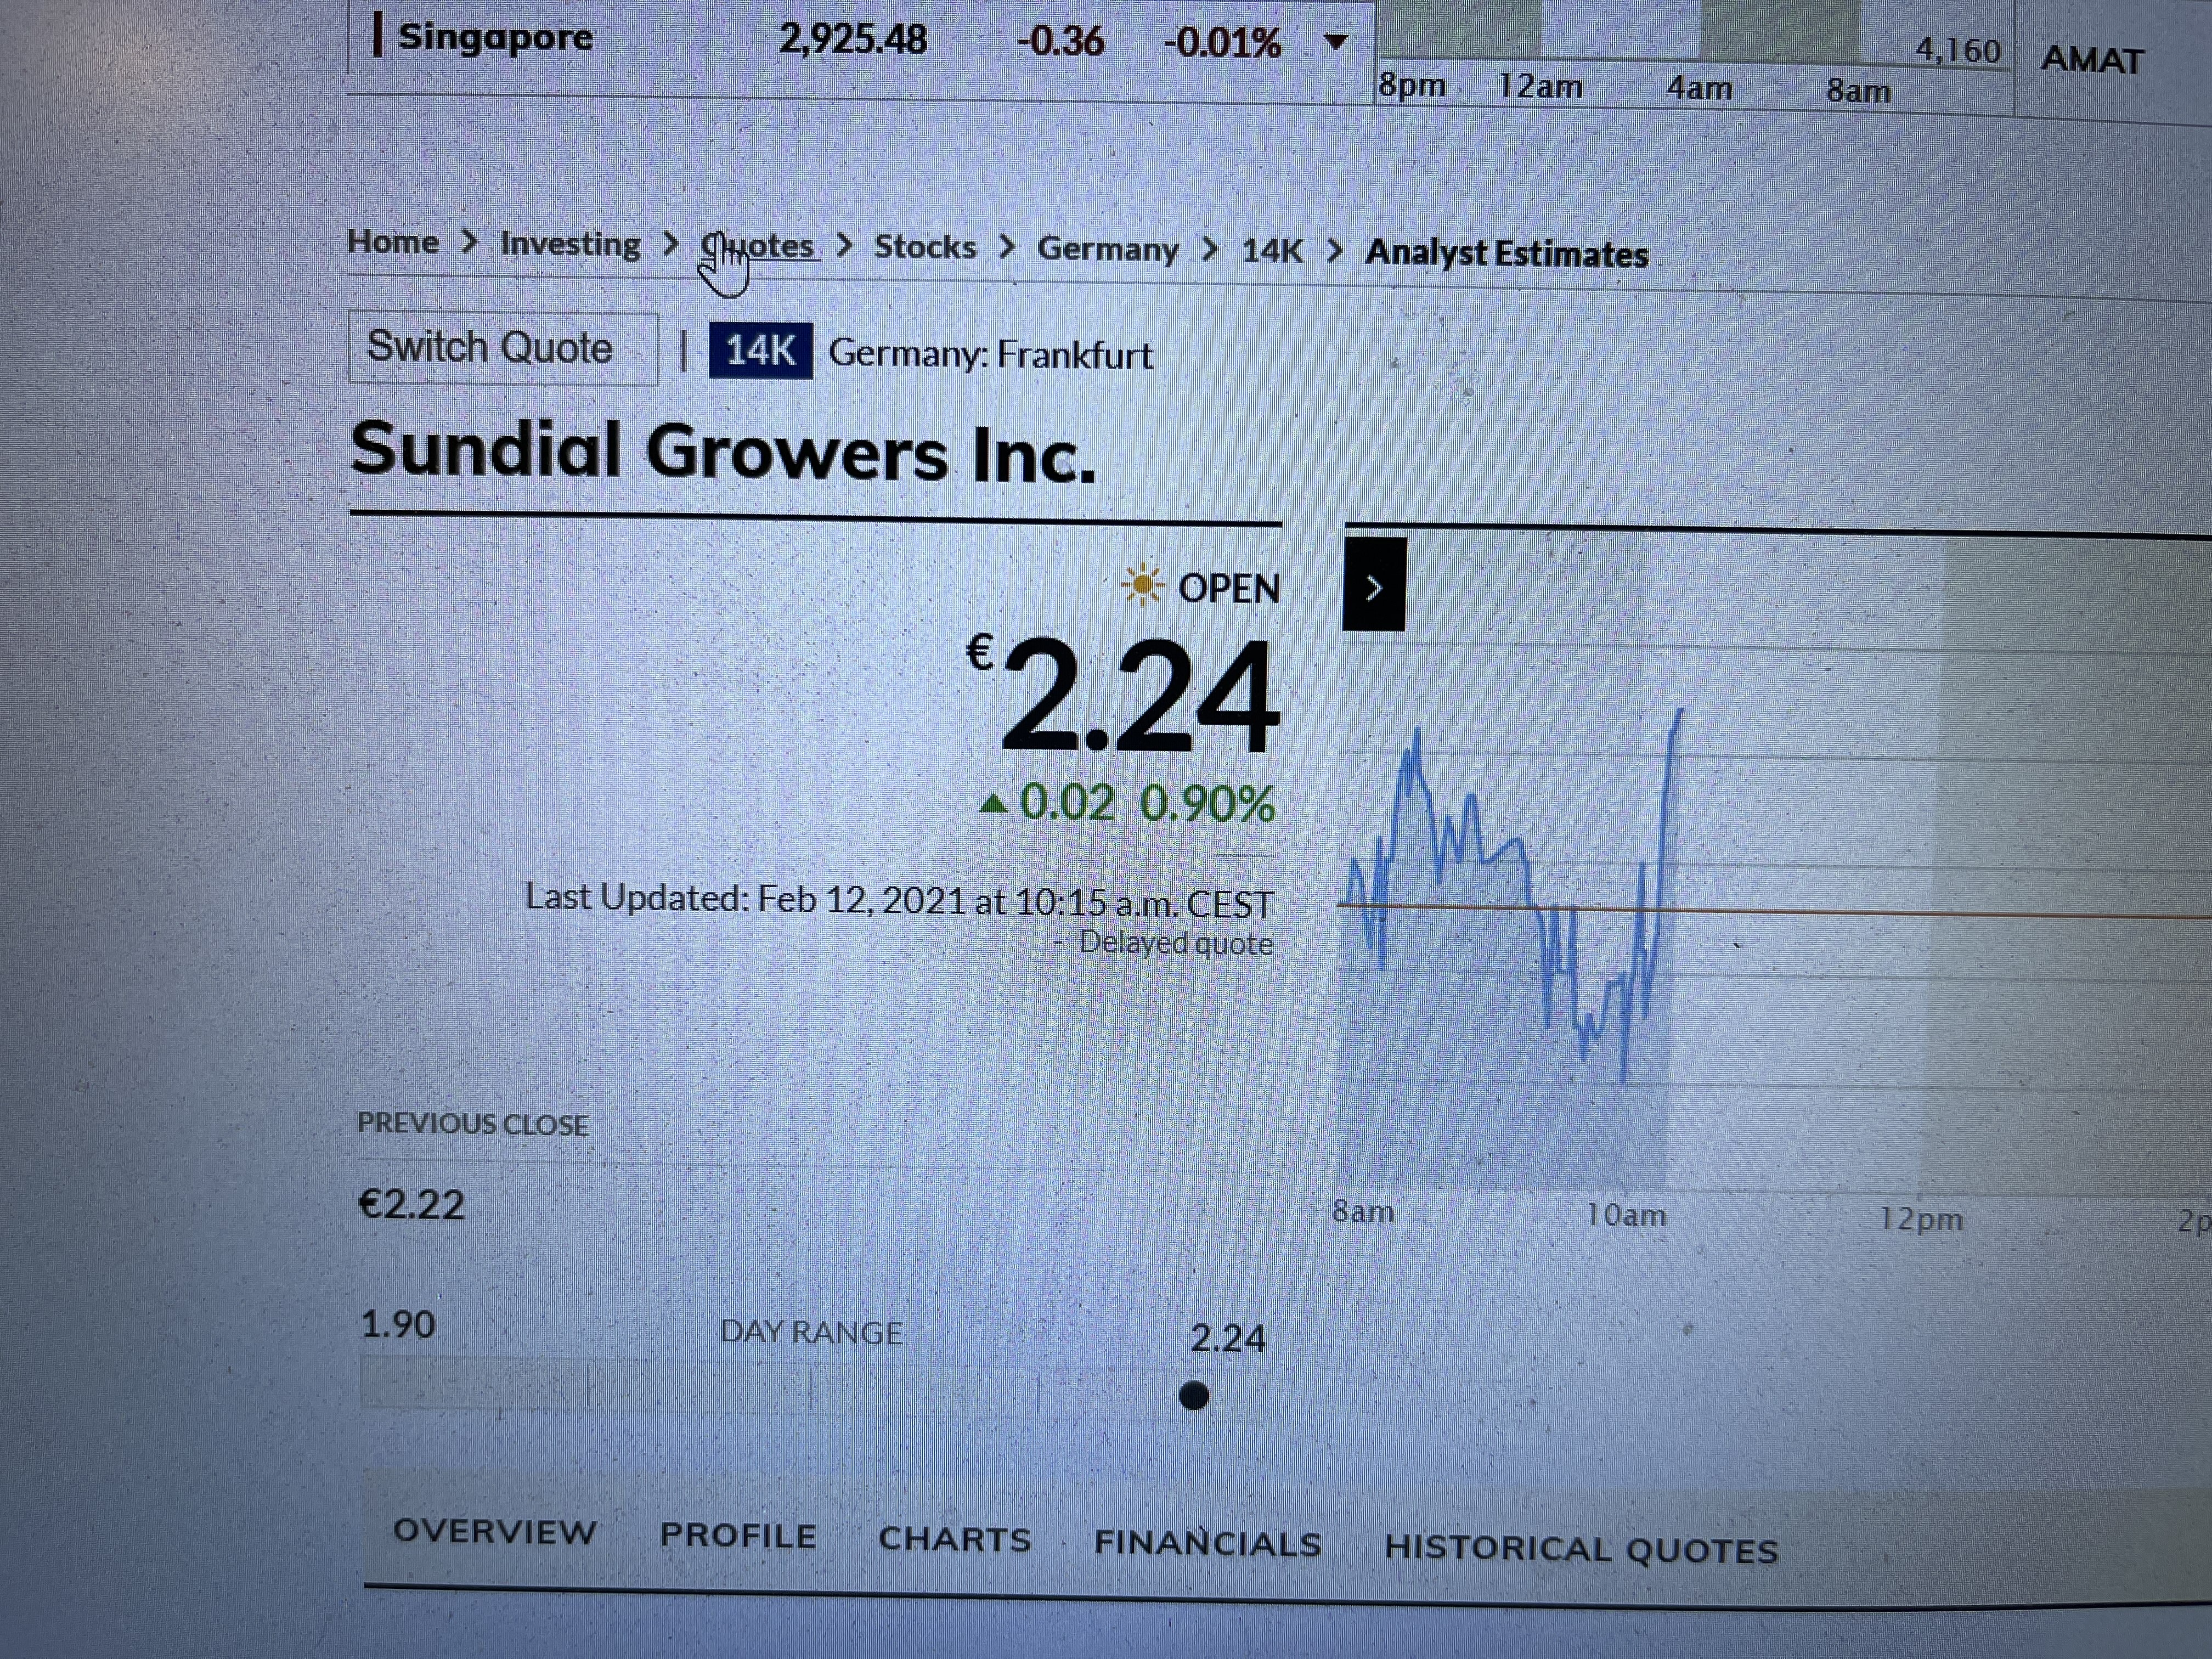
Task: Expand chart with black arrow button
Action: point(1374,584)
